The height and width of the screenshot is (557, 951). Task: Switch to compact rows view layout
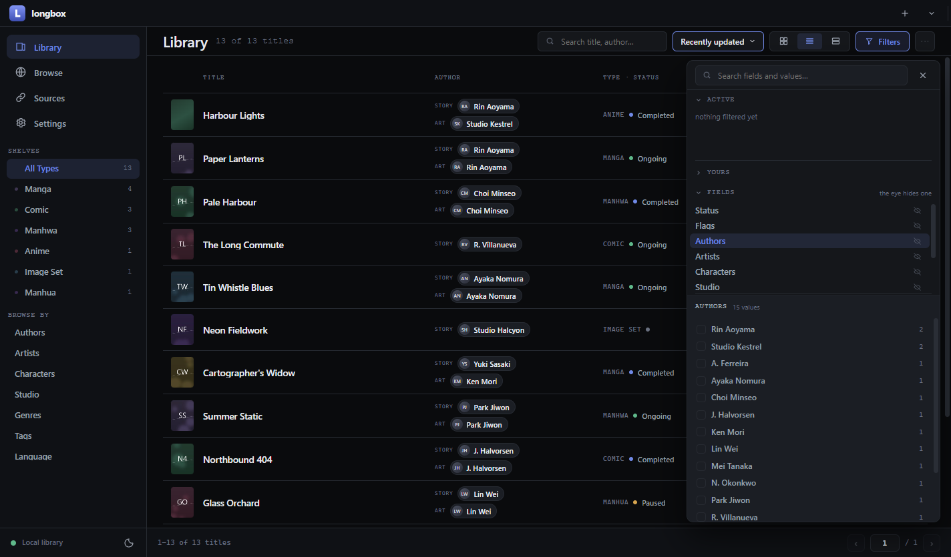tap(835, 41)
